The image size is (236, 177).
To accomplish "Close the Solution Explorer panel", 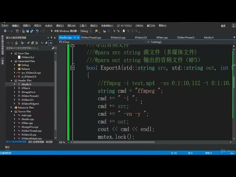I will pyautogui.click(x=55, y=38).
